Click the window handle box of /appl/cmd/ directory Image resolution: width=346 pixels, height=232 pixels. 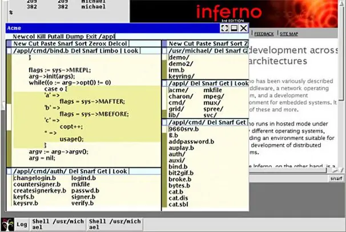tap(164, 122)
